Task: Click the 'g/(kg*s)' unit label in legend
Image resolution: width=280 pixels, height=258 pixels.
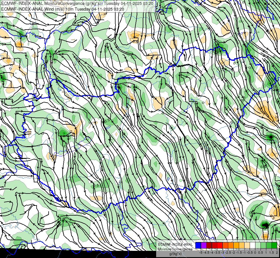Action: [x=176, y=254]
